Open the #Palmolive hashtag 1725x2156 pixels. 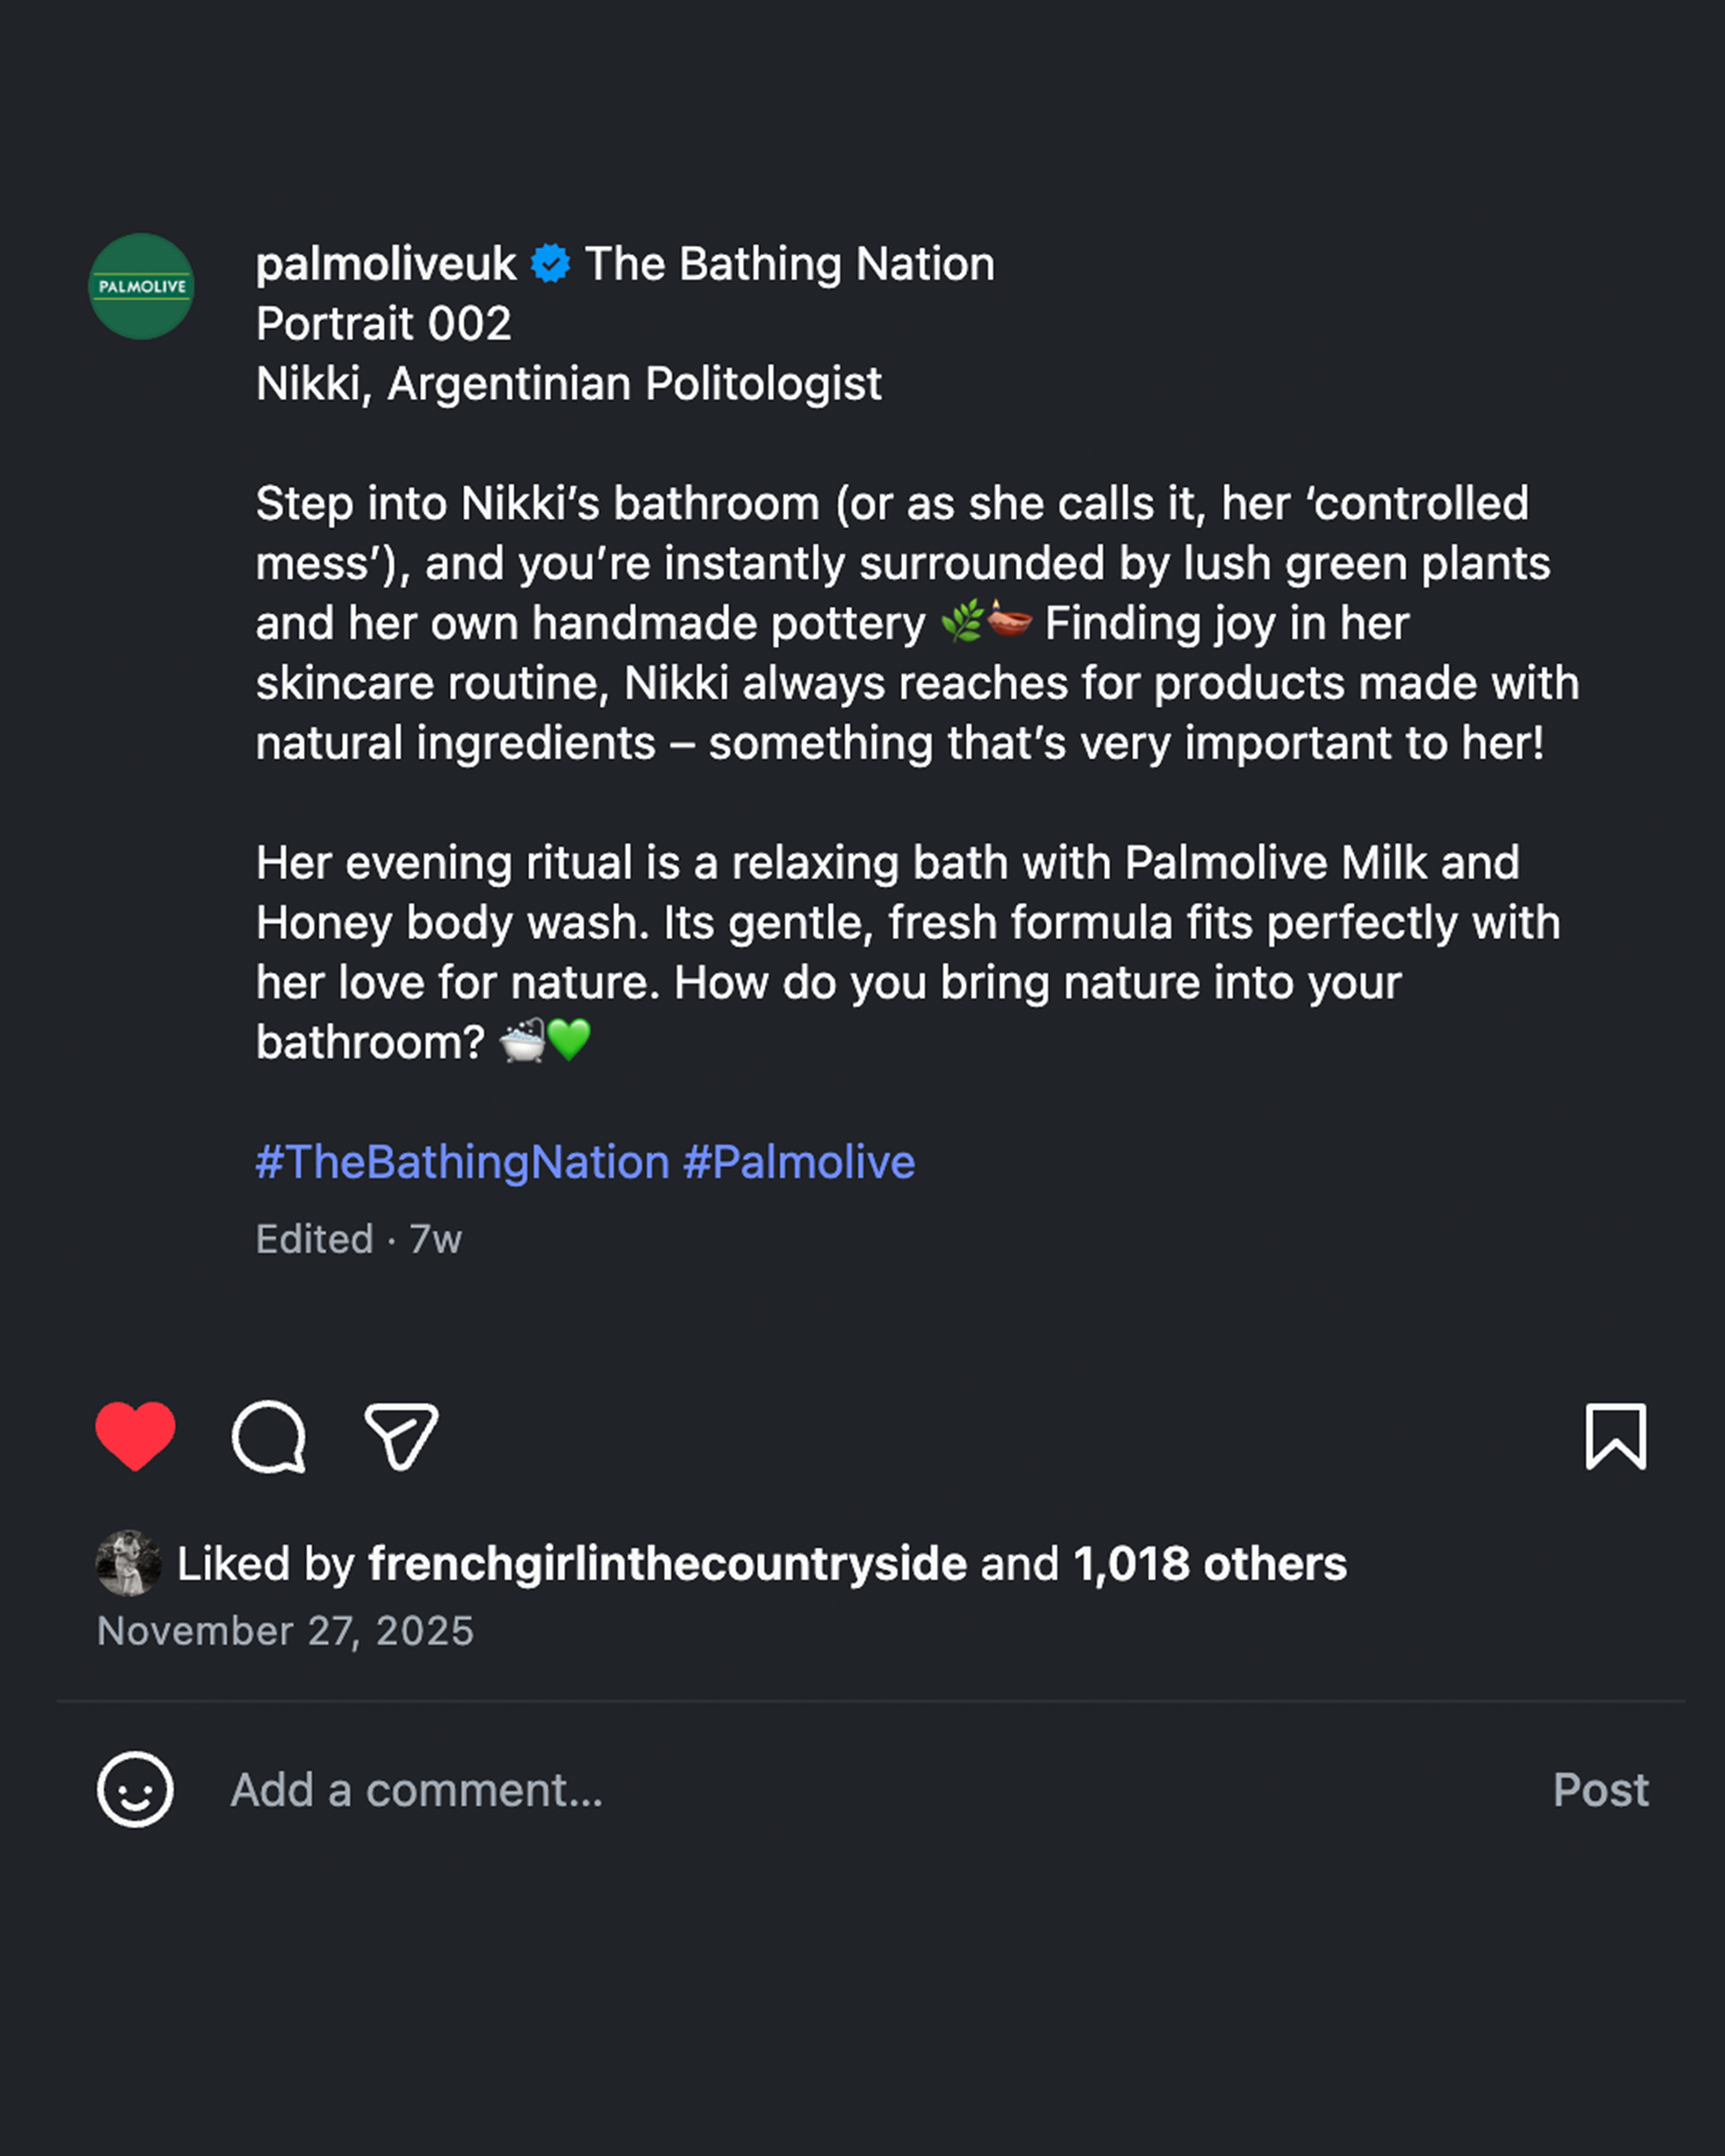point(799,1162)
